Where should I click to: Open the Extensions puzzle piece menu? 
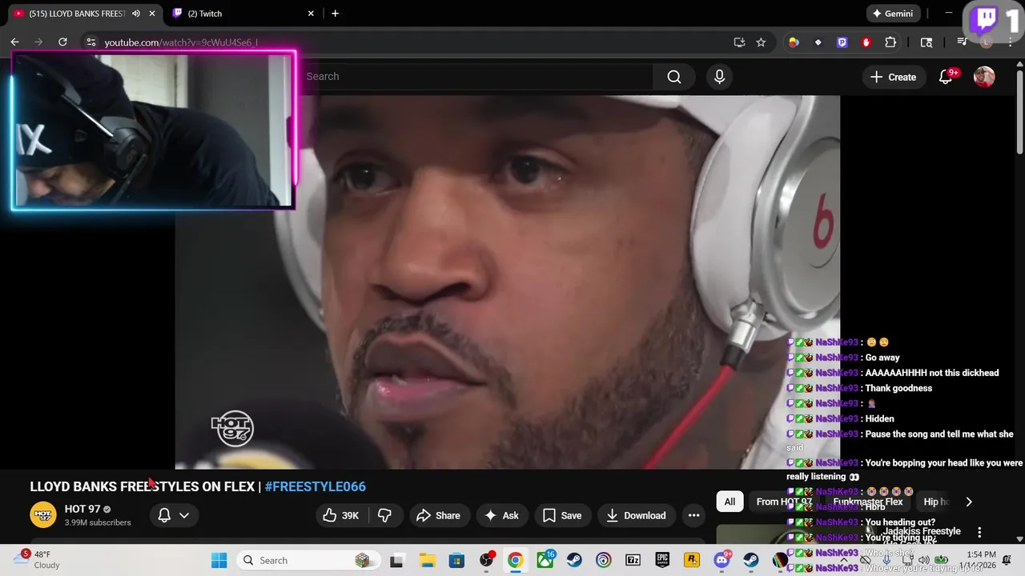click(890, 42)
